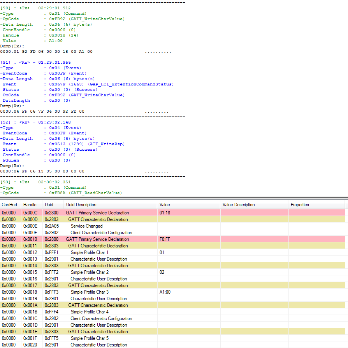Select the Simple Profile Char 4 row
The width and height of the screenshot is (348, 348).
click(172, 312)
